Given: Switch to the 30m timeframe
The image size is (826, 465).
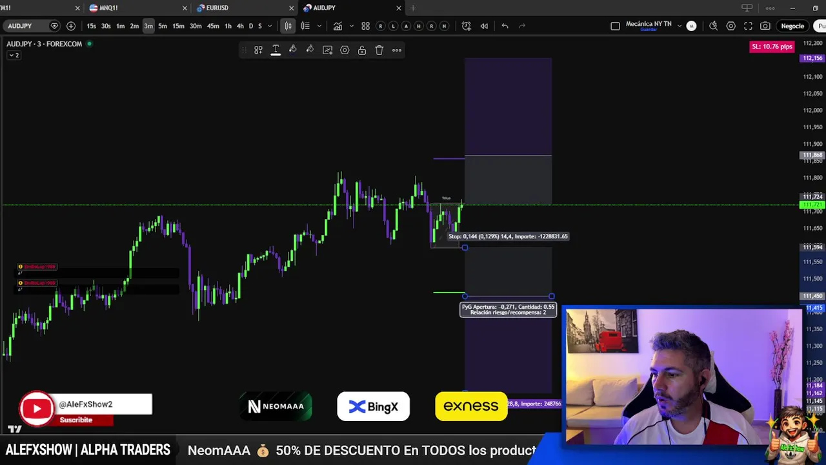Looking at the screenshot, I should click(x=196, y=26).
